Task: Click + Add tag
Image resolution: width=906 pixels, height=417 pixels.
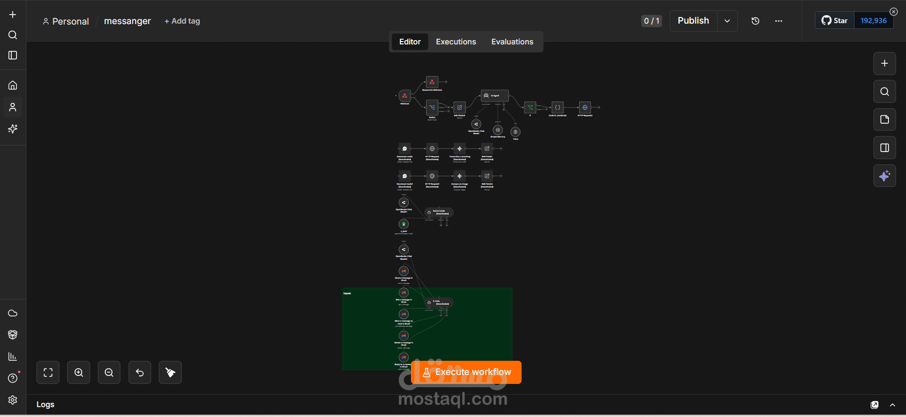Action: pyautogui.click(x=182, y=21)
